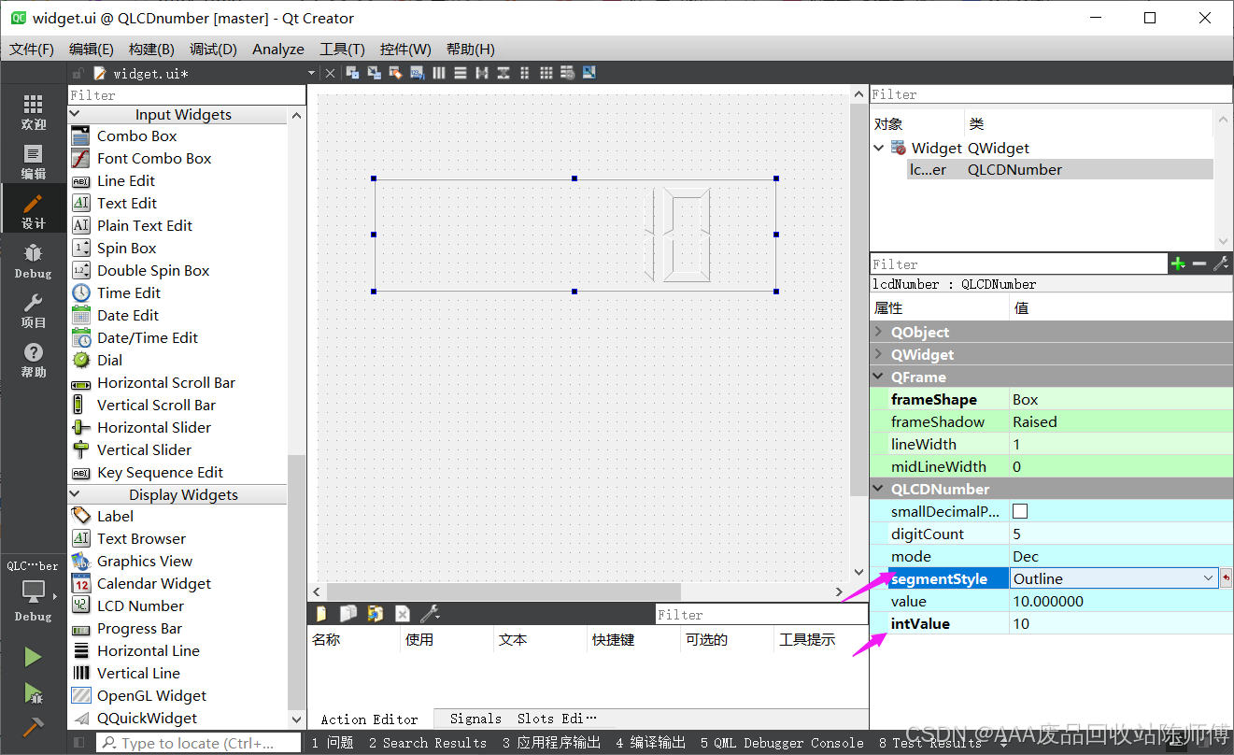This screenshot has height=755, width=1234.
Task: Click the Adjust Size toolbar icon
Action: 589,73
